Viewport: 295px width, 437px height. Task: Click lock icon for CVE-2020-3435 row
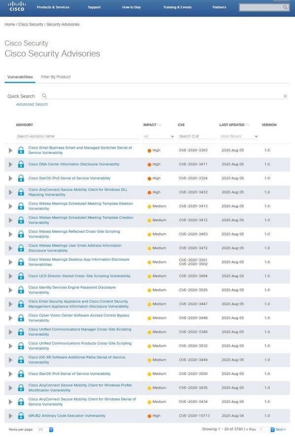(x=21, y=388)
